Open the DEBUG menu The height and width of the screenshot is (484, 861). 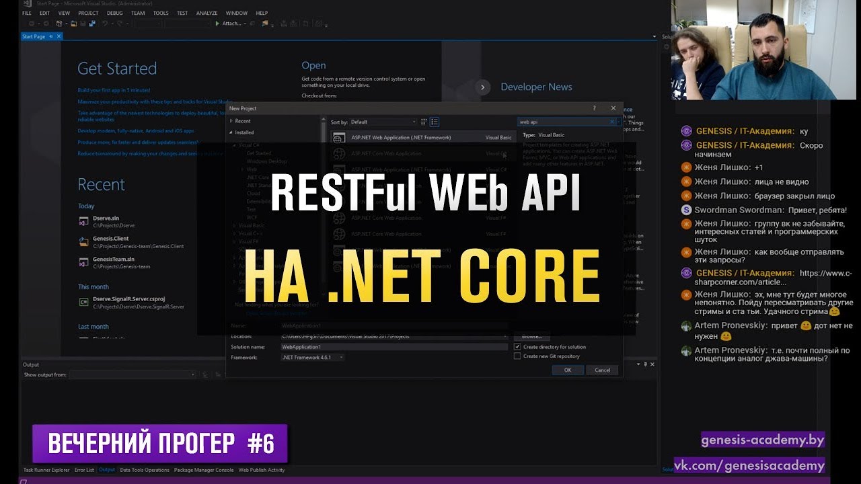(114, 13)
